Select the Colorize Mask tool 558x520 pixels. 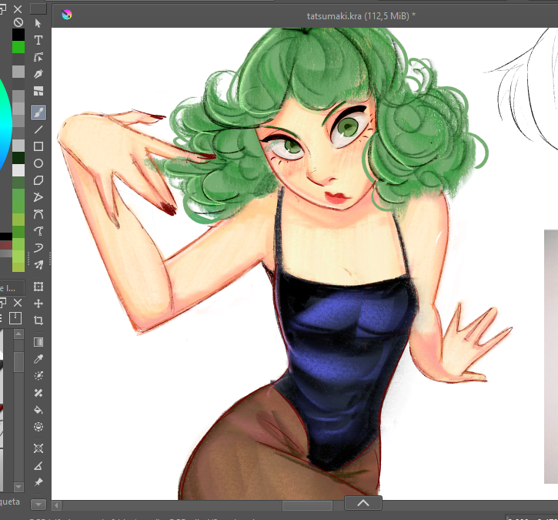coord(38,376)
